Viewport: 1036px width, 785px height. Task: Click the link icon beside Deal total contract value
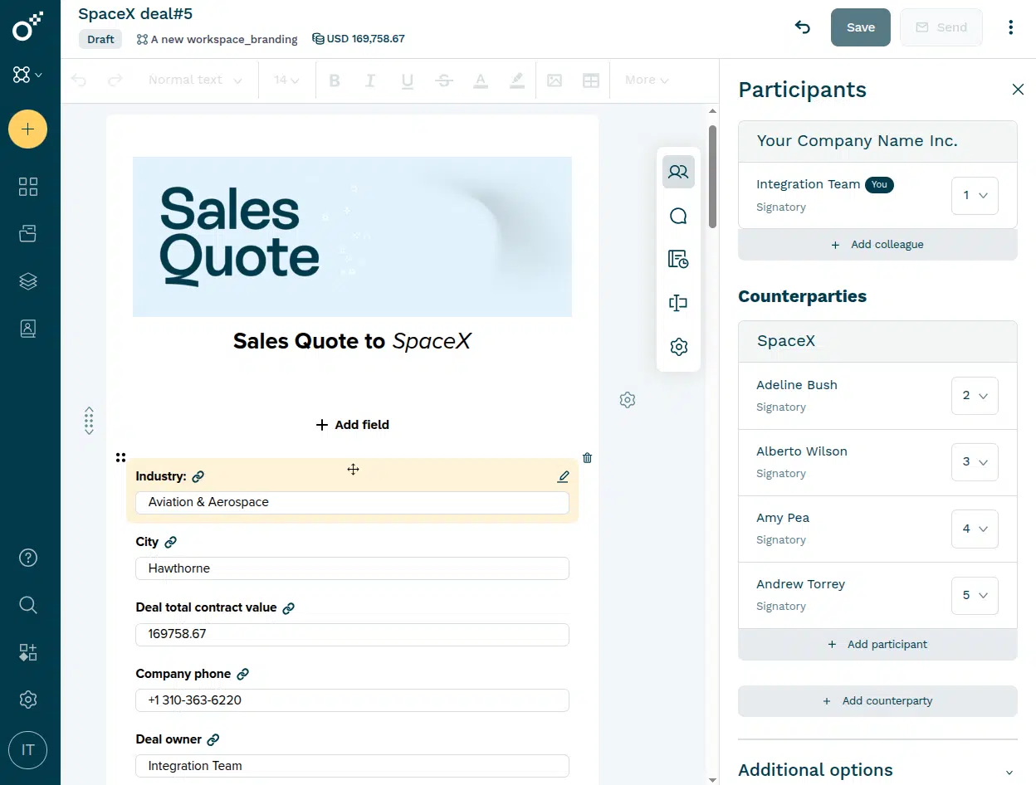click(x=288, y=608)
